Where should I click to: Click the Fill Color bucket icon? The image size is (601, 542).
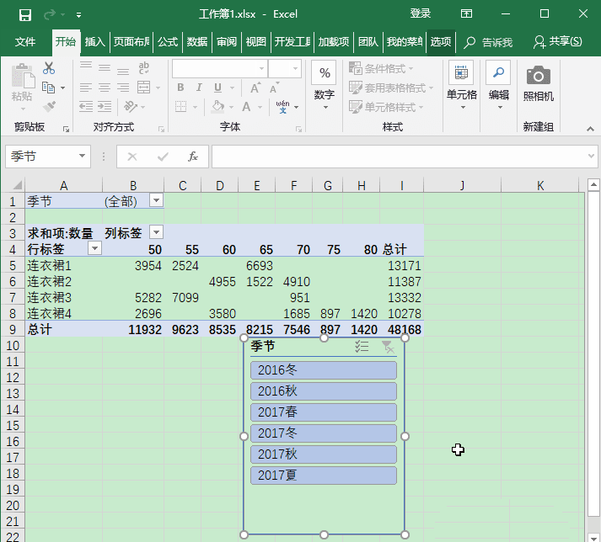pos(218,107)
